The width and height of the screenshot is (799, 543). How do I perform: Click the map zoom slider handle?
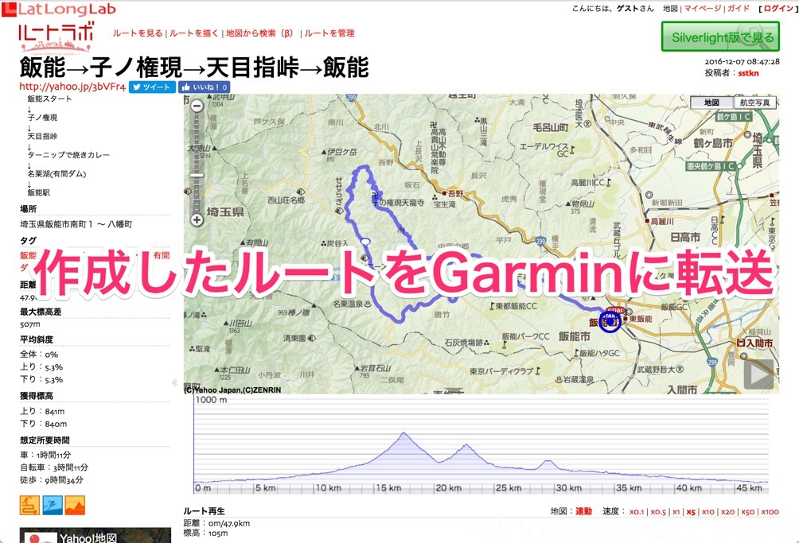click(197, 175)
